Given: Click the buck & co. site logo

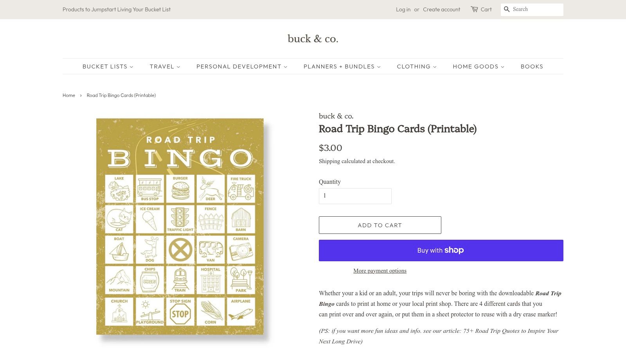Looking at the screenshot, I should [x=313, y=39].
